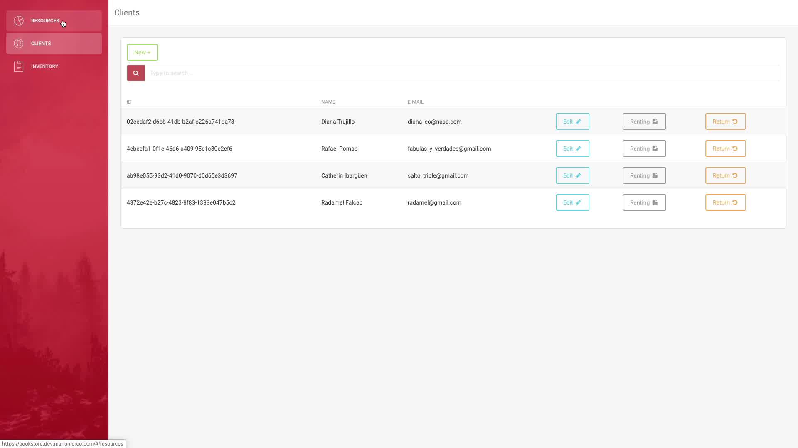The width and height of the screenshot is (798, 448).
Task: Focus the Type to search field
Action: pos(461,73)
